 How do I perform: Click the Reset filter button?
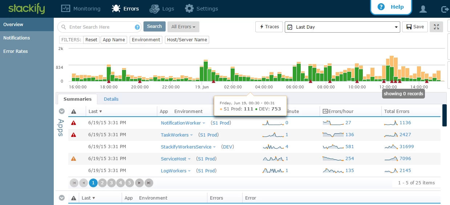tap(91, 40)
